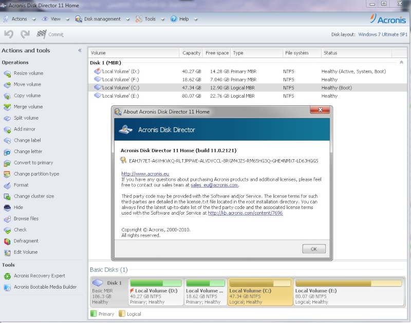Click the Redo arrow in the toolbar
The height and width of the screenshot is (323, 411).
(25, 34)
